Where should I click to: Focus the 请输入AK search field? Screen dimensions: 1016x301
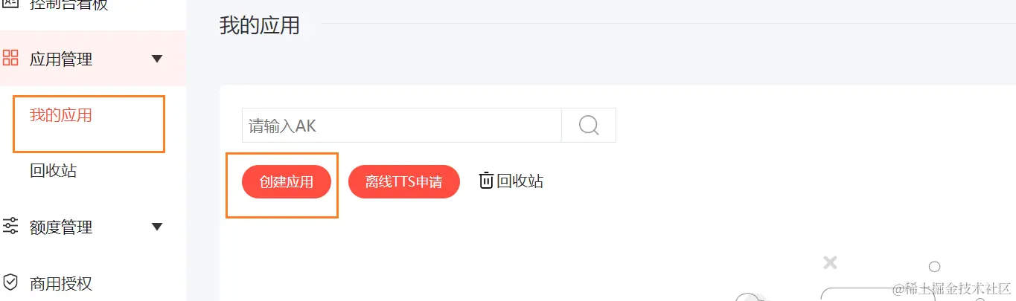401,126
